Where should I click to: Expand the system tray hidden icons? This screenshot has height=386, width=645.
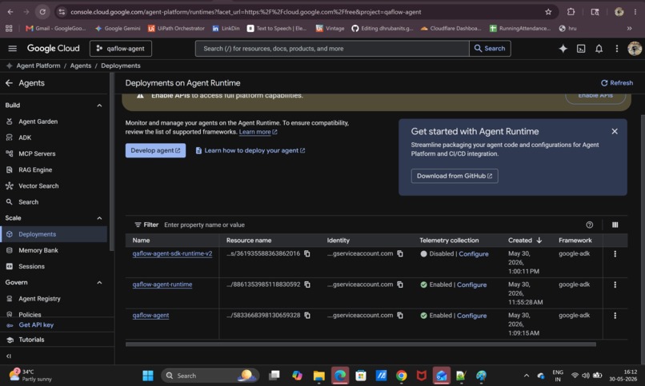click(x=526, y=376)
